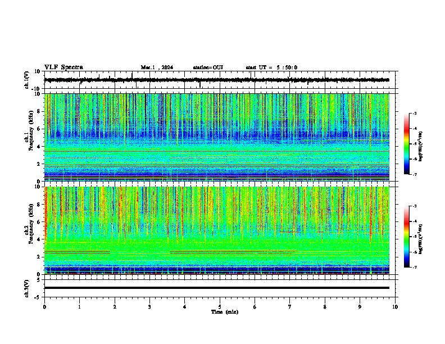Click the ch.2 'Frequency (kHz)' axis label
This screenshot has height=344, width=445.
[31, 224]
